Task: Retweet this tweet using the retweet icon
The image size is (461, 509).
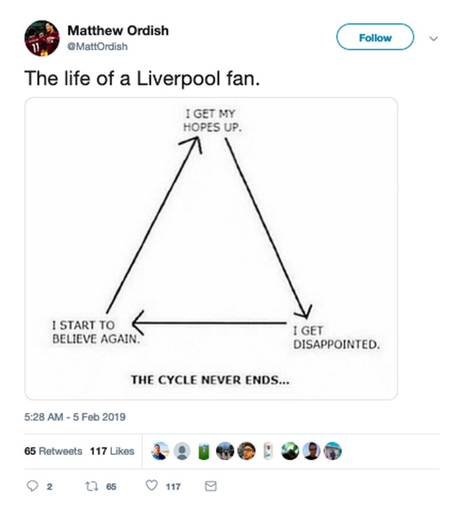Action: coord(90,487)
